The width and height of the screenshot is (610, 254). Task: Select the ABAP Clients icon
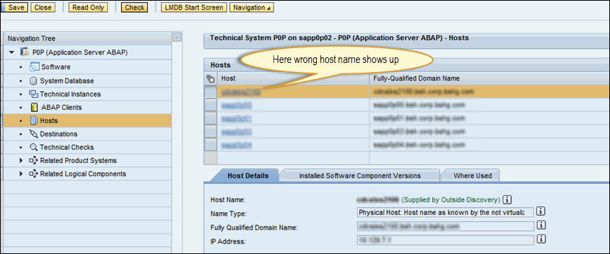pos(34,107)
